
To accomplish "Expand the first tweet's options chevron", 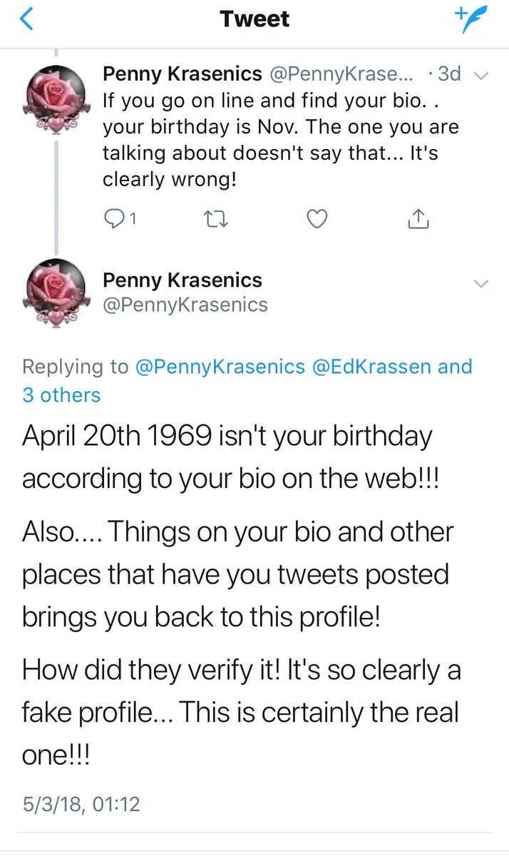I will (x=481, y=76).
